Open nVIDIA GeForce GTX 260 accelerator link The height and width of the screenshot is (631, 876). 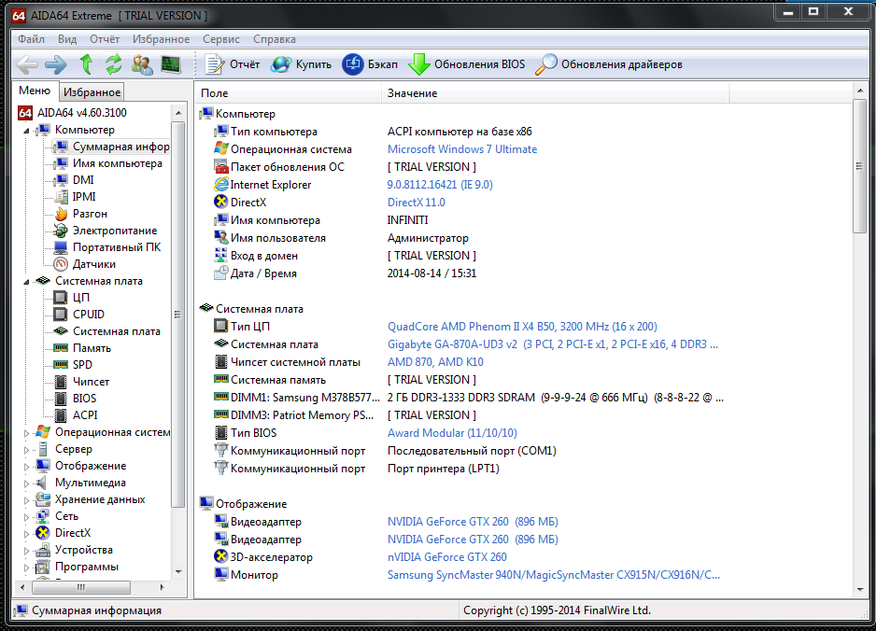(x=447, y=556)
